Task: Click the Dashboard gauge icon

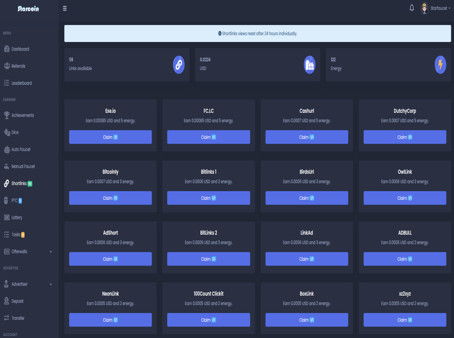Action: pyautogui.click(x=6, y=49)
